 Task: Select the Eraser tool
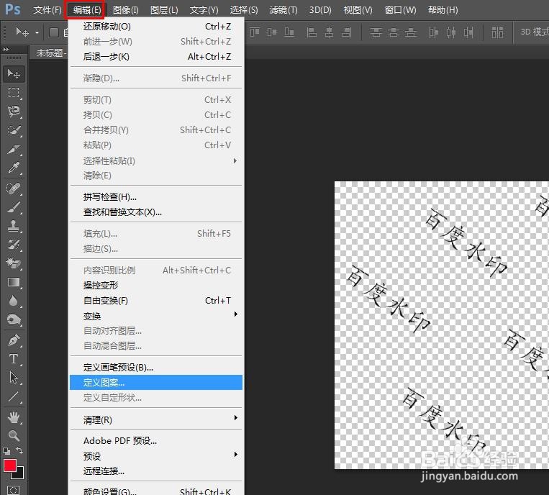pos(14,263)
